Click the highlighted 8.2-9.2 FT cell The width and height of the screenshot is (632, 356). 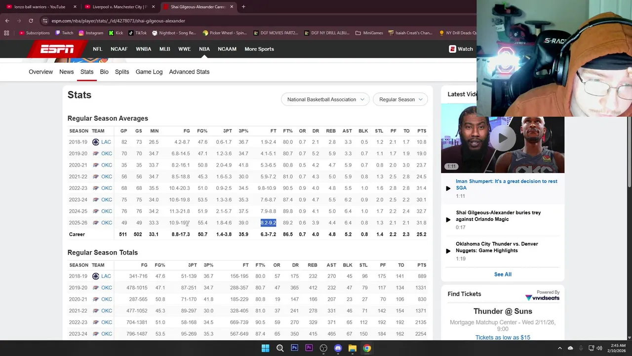(268, 222)
